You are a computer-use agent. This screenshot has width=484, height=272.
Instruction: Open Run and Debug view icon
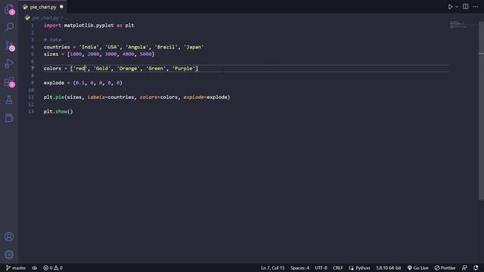tap(9, 63)
